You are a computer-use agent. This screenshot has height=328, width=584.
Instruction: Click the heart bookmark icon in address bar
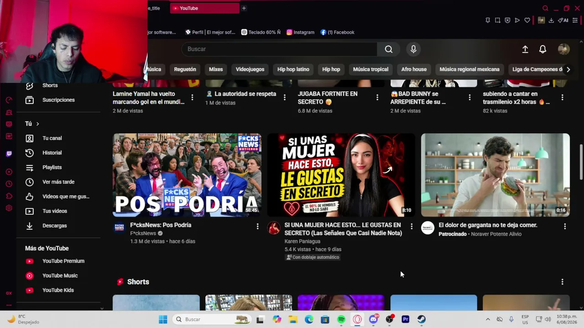click(527, 20)
